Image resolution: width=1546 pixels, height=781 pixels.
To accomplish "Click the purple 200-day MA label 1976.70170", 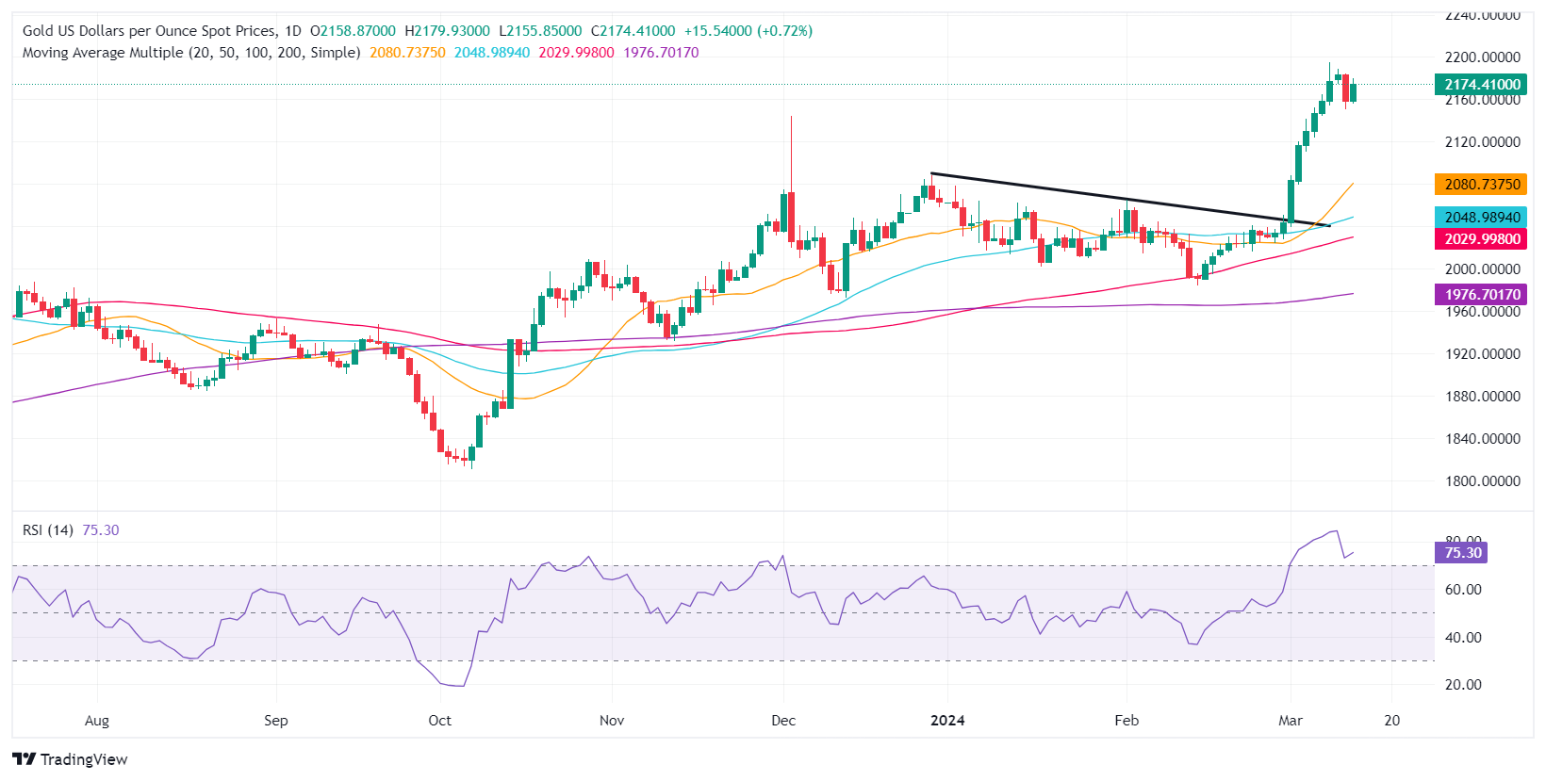I will pyautogui.click(x=1482, y=295).
